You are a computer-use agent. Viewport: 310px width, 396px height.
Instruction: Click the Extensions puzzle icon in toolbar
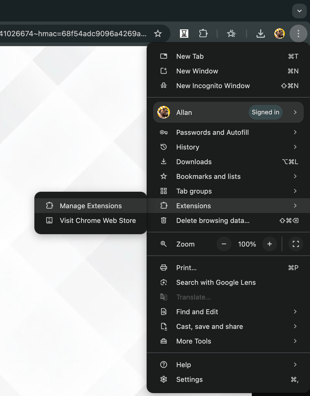tap(203, 34)
